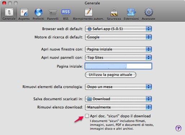Expand the Apri nuove finestre con dropdown

click(118, 49)
